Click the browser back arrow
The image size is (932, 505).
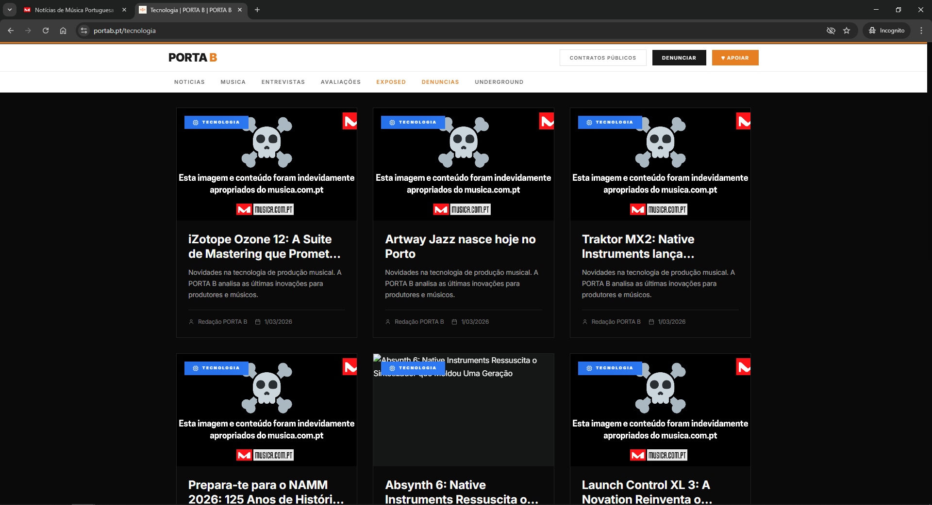pos(11,31)
